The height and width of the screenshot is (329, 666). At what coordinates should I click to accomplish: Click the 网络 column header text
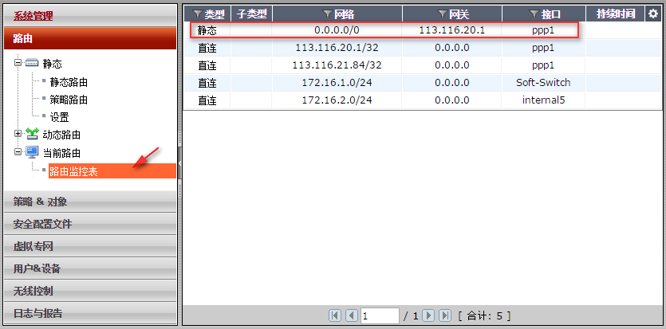344,14
